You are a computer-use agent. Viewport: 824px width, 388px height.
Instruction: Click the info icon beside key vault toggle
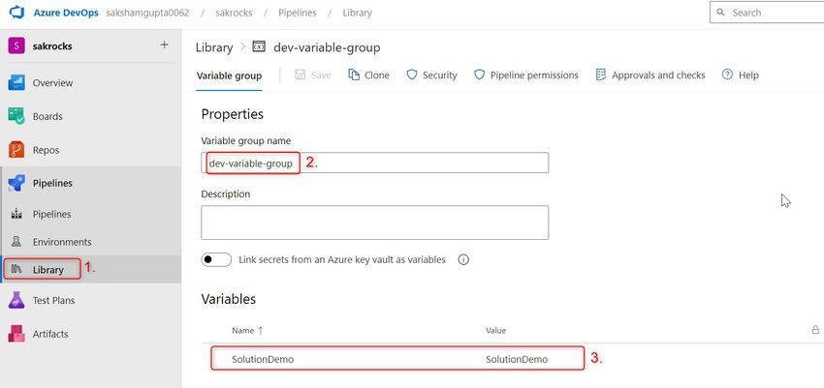tap(463, 259)
